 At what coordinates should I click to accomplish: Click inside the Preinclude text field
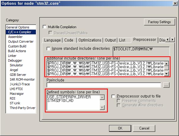(104, 85)
